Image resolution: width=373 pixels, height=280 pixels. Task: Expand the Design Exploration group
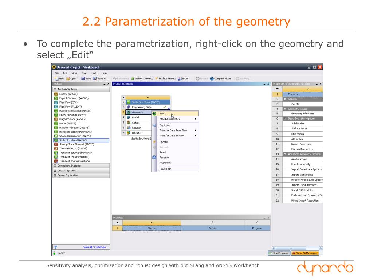click(55, 175)
